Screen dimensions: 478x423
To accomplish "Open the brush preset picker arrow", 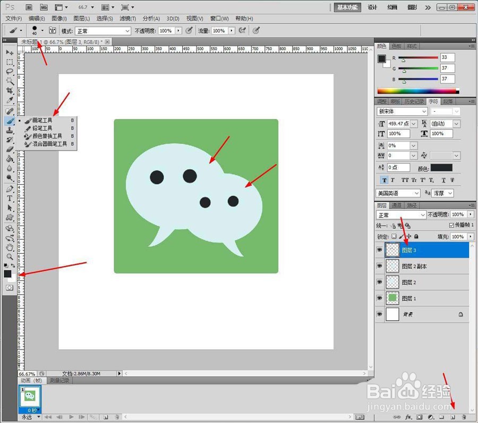I will tap(42, 30).
